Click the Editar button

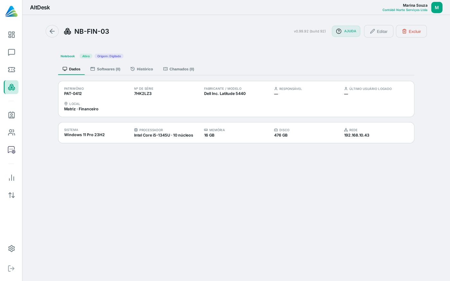point(379,31)
